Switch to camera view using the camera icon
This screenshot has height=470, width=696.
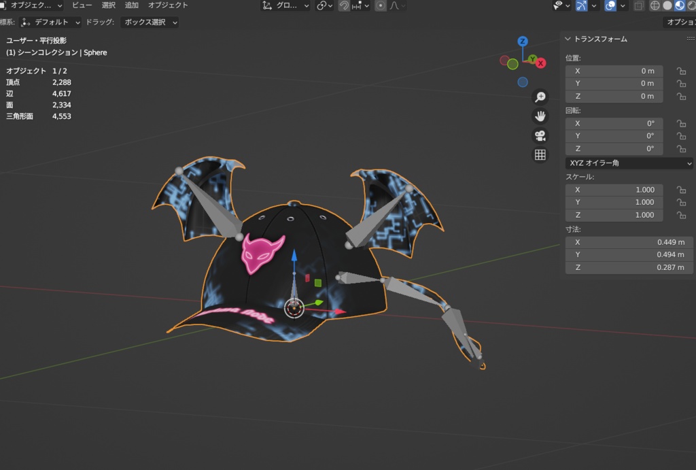coord(540,135)
